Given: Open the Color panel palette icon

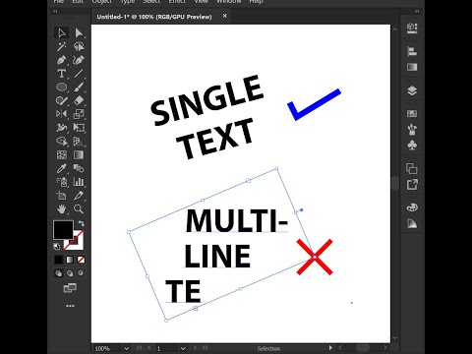Looking at the screenshot, I should (x=412, y=207).
